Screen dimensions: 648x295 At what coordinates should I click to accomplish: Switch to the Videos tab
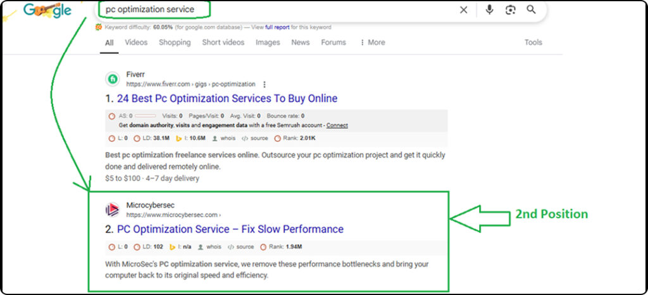(136, 42)
